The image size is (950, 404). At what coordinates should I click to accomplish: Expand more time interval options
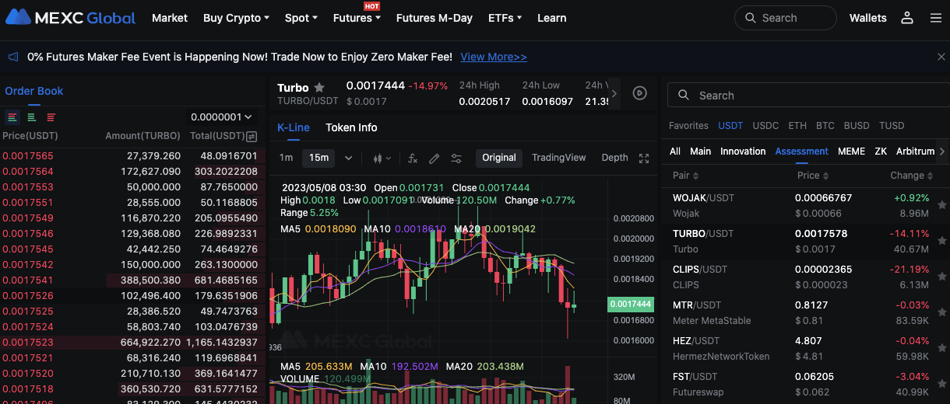348,158
